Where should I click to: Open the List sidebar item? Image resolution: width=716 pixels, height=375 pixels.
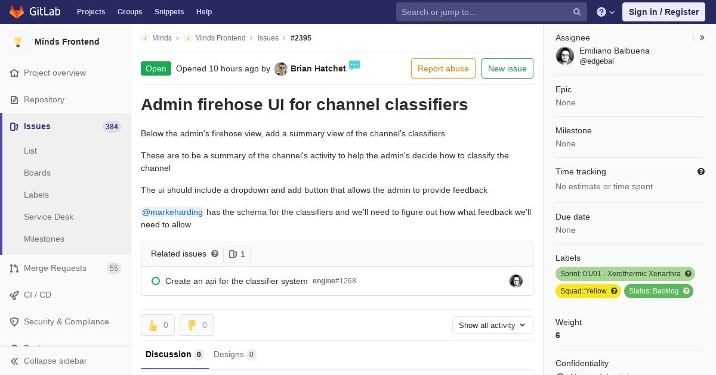pos(30,151)
